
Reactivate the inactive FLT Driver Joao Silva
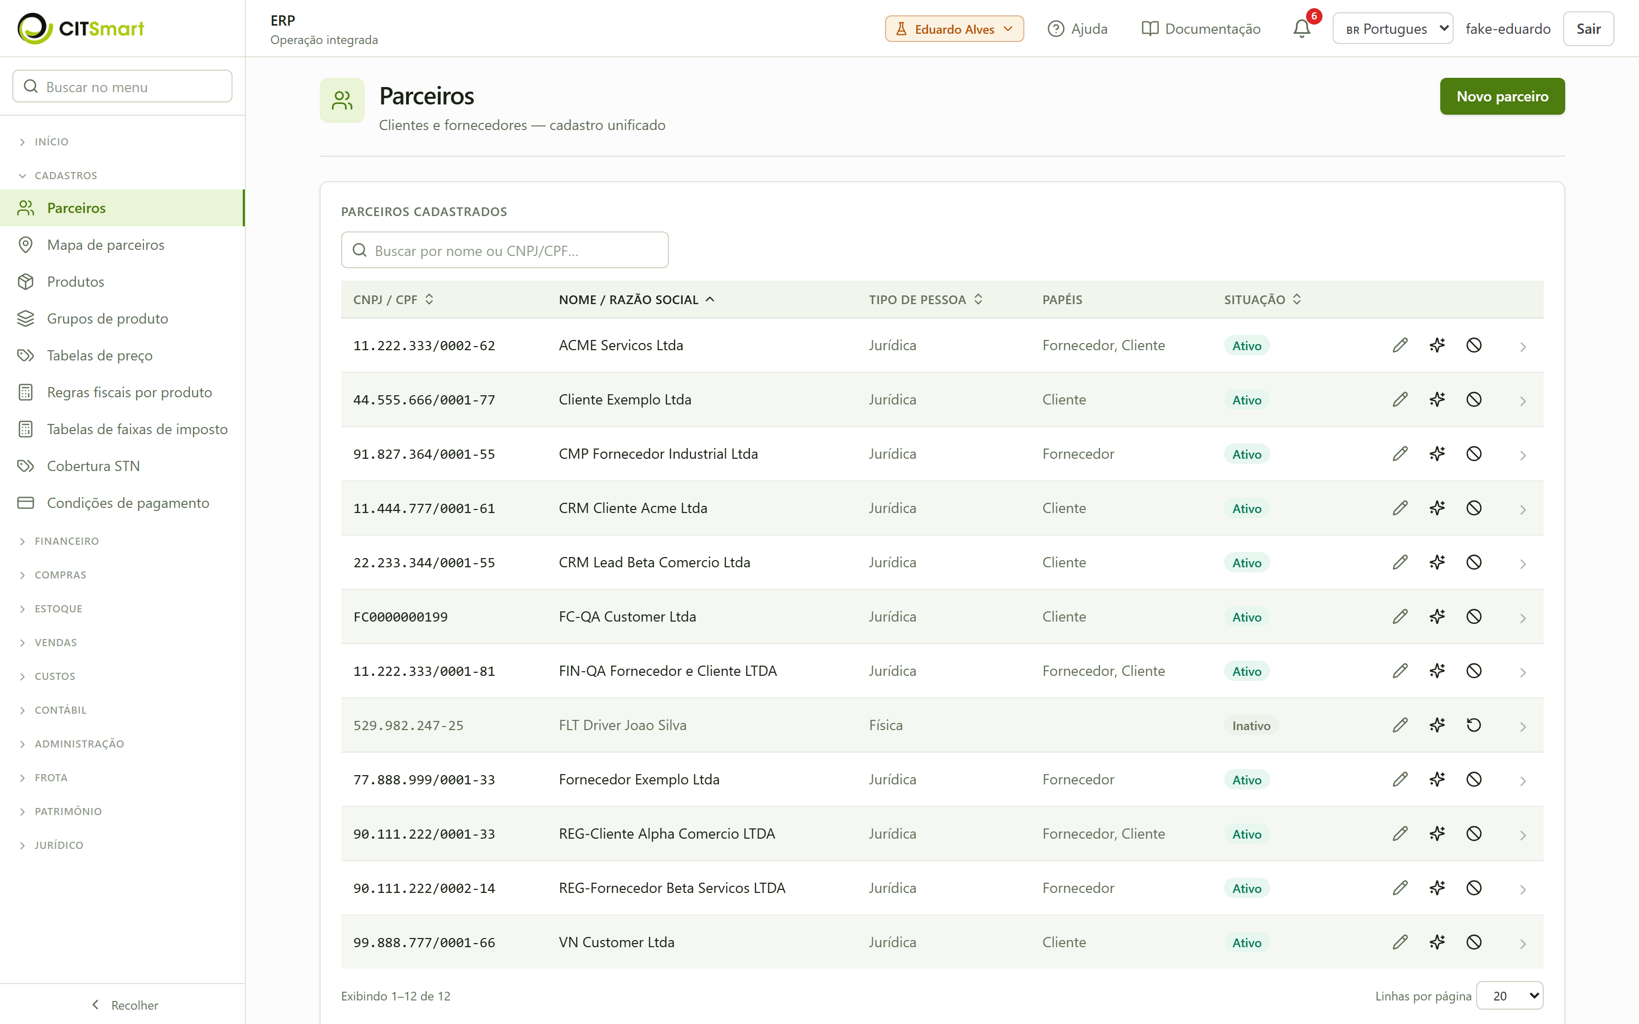click(1474, 726)
